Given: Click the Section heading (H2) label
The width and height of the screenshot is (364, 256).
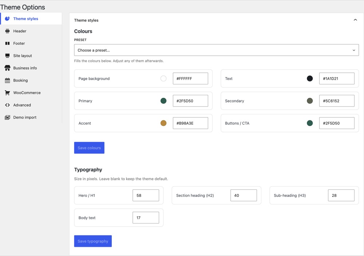Looking at the screenshot, I should (x=195, y=196).
